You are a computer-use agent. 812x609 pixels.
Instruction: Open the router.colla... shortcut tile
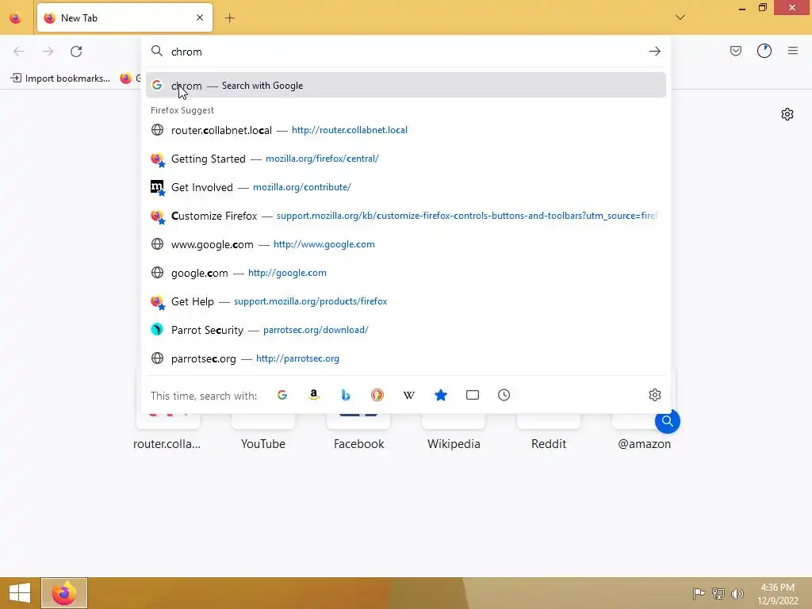point(167,432)
